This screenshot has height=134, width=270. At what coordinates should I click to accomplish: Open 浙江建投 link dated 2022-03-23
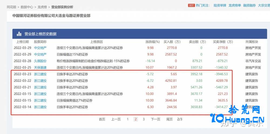(40, 74)
